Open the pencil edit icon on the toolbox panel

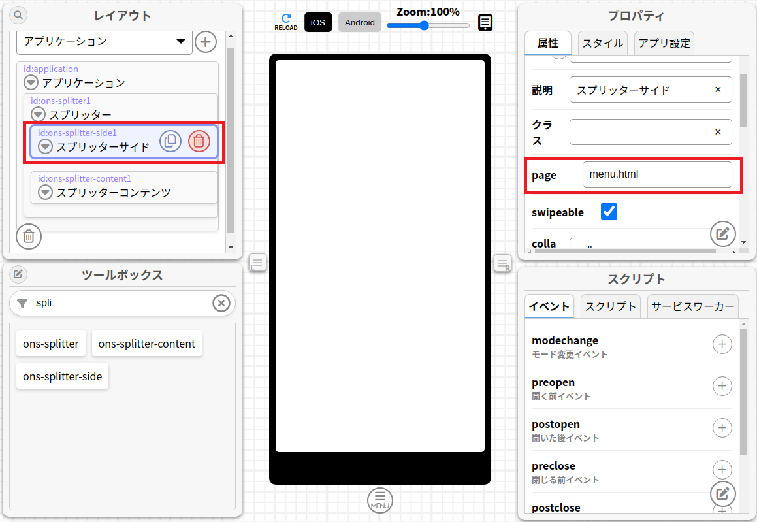point(18,274)
